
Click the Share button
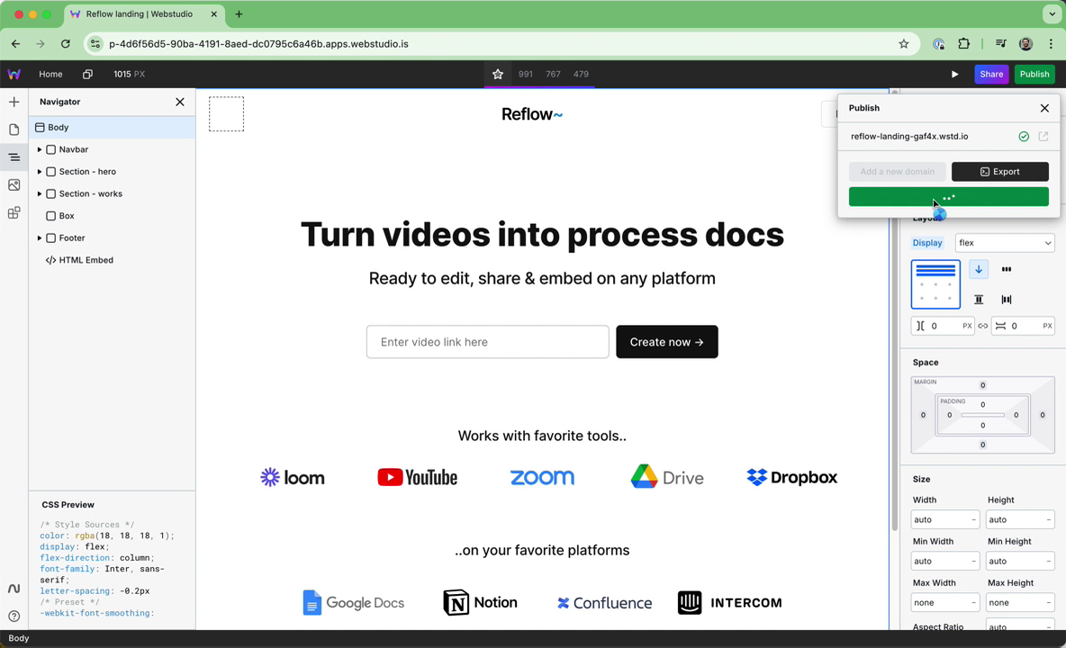click(x=991, y=74)
